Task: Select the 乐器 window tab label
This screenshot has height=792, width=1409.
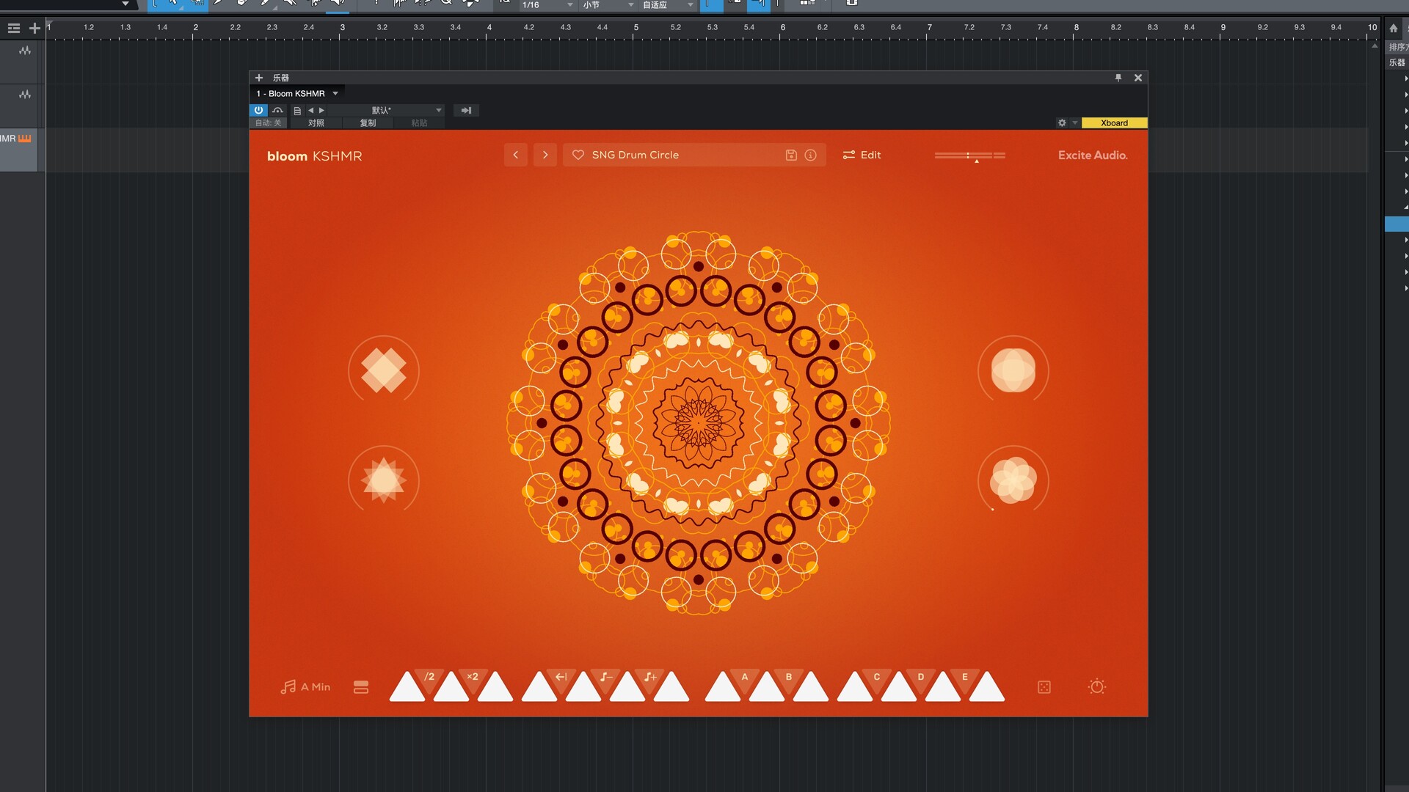Action: 281,77
